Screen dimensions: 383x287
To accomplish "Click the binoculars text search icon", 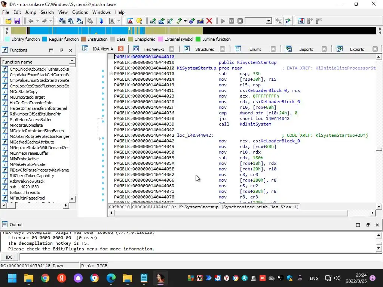I will [x=71, y=21].
